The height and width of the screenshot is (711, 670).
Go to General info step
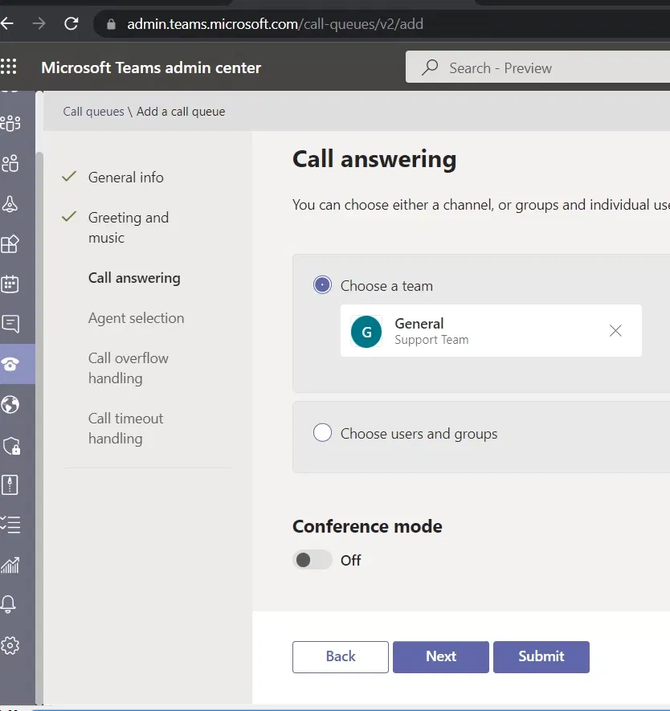click(x=125, y=178)
